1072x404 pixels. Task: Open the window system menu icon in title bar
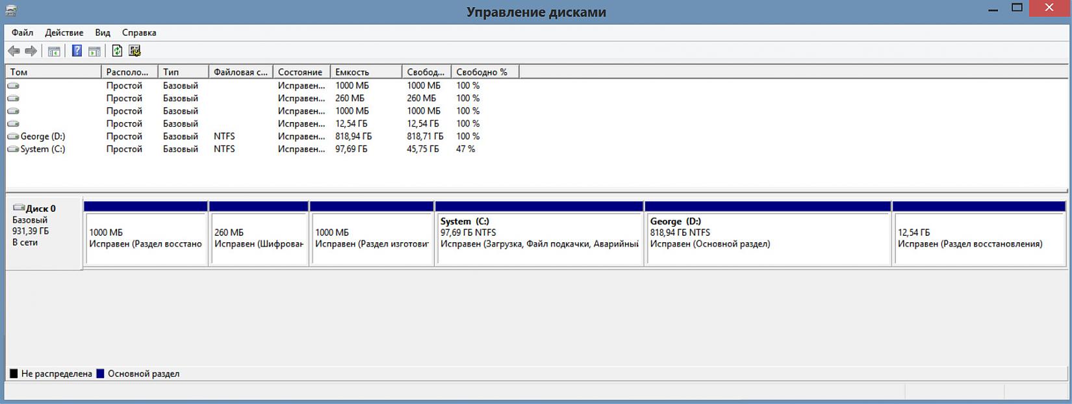pos(11,10)
